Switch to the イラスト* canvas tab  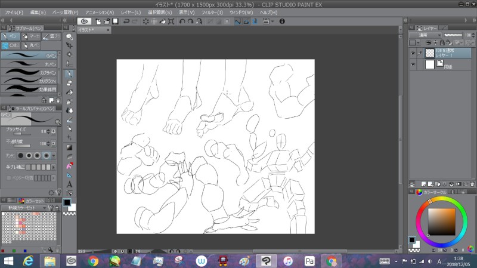(x=94, y=30)
